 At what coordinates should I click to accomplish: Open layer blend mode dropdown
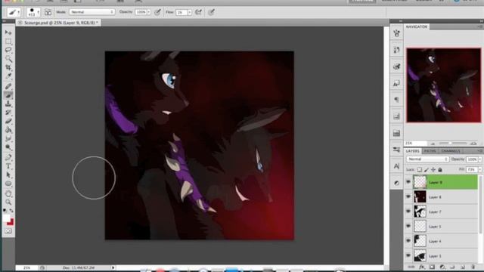click(427, 159)
